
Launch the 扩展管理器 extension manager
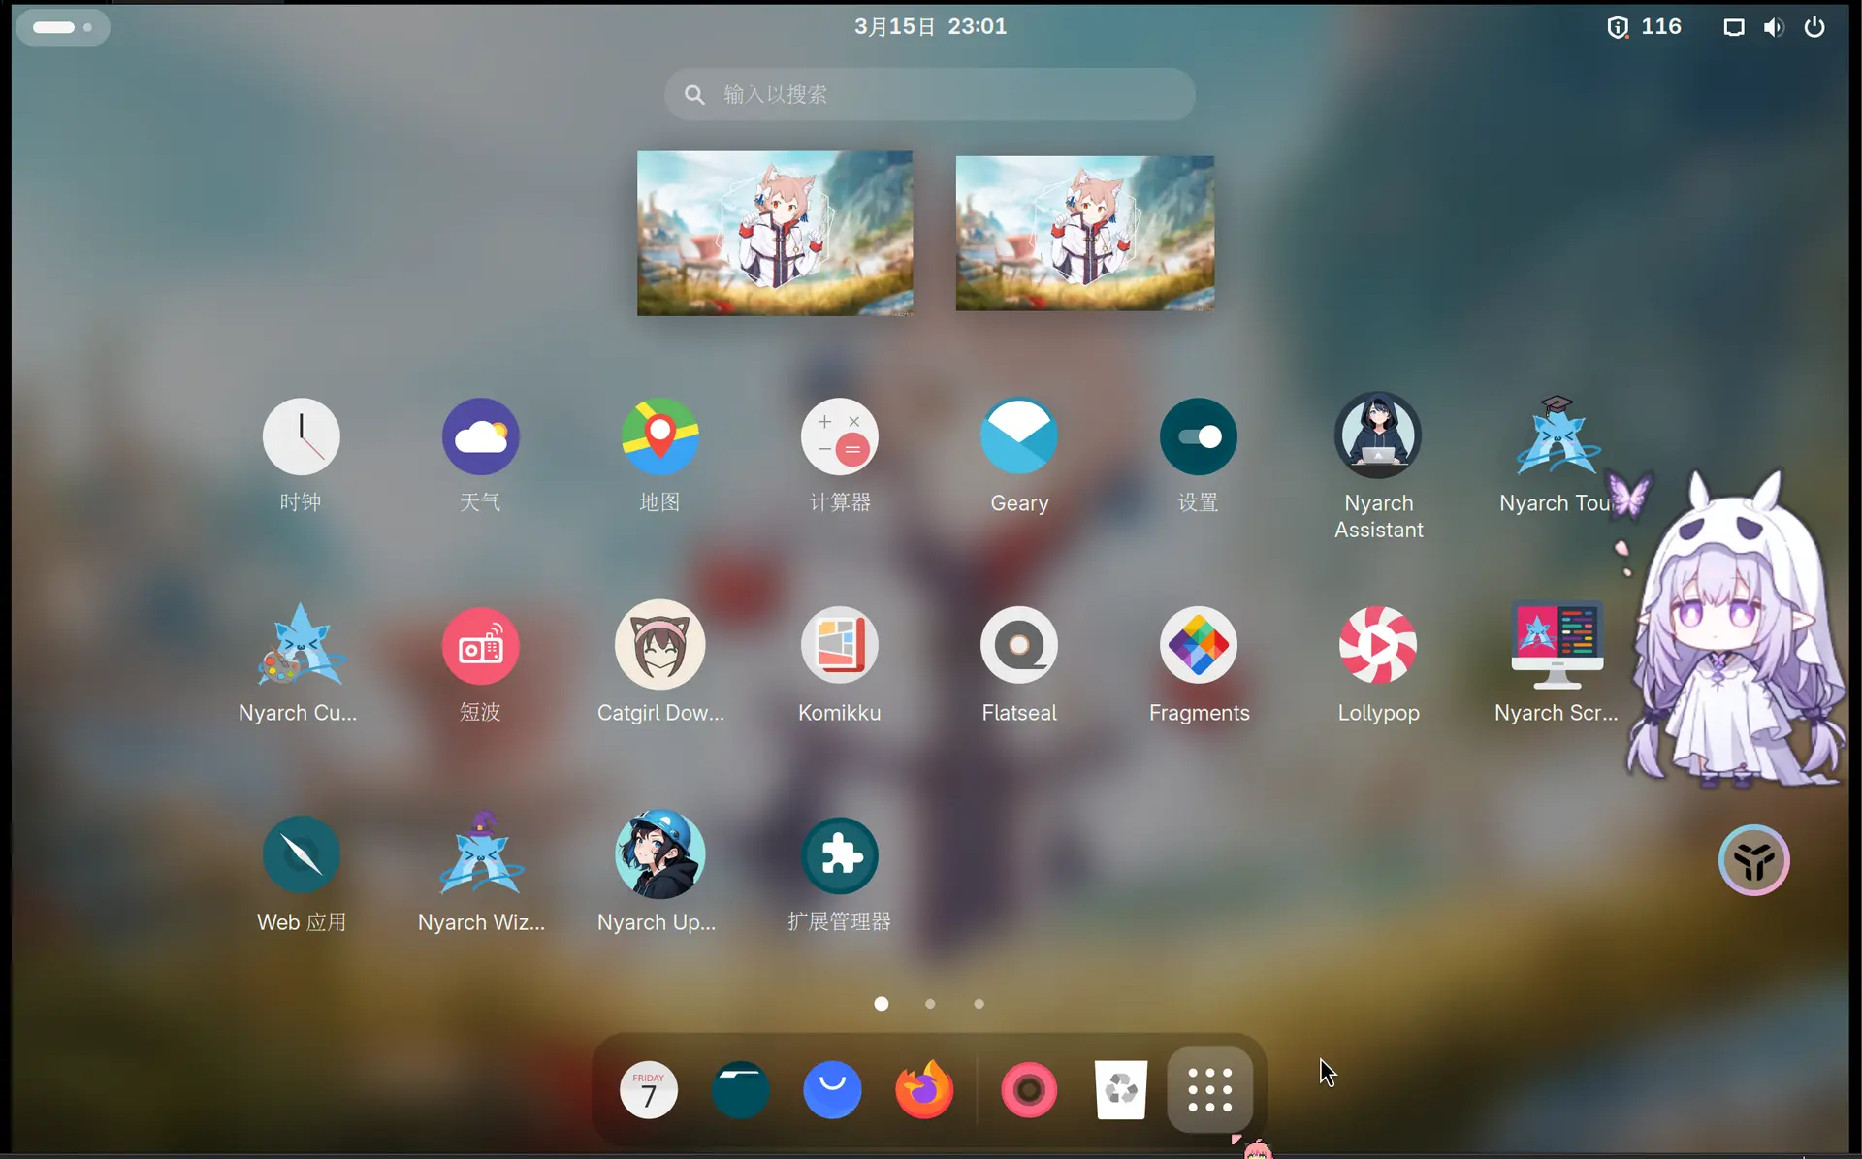click(x=839, y=854)
